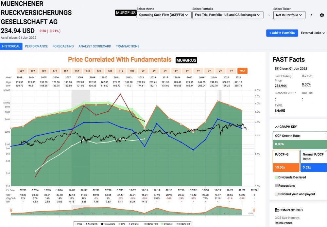327x227 pixels.
Task: Click the Add to Portfolio button
Action: coord(282,33)
